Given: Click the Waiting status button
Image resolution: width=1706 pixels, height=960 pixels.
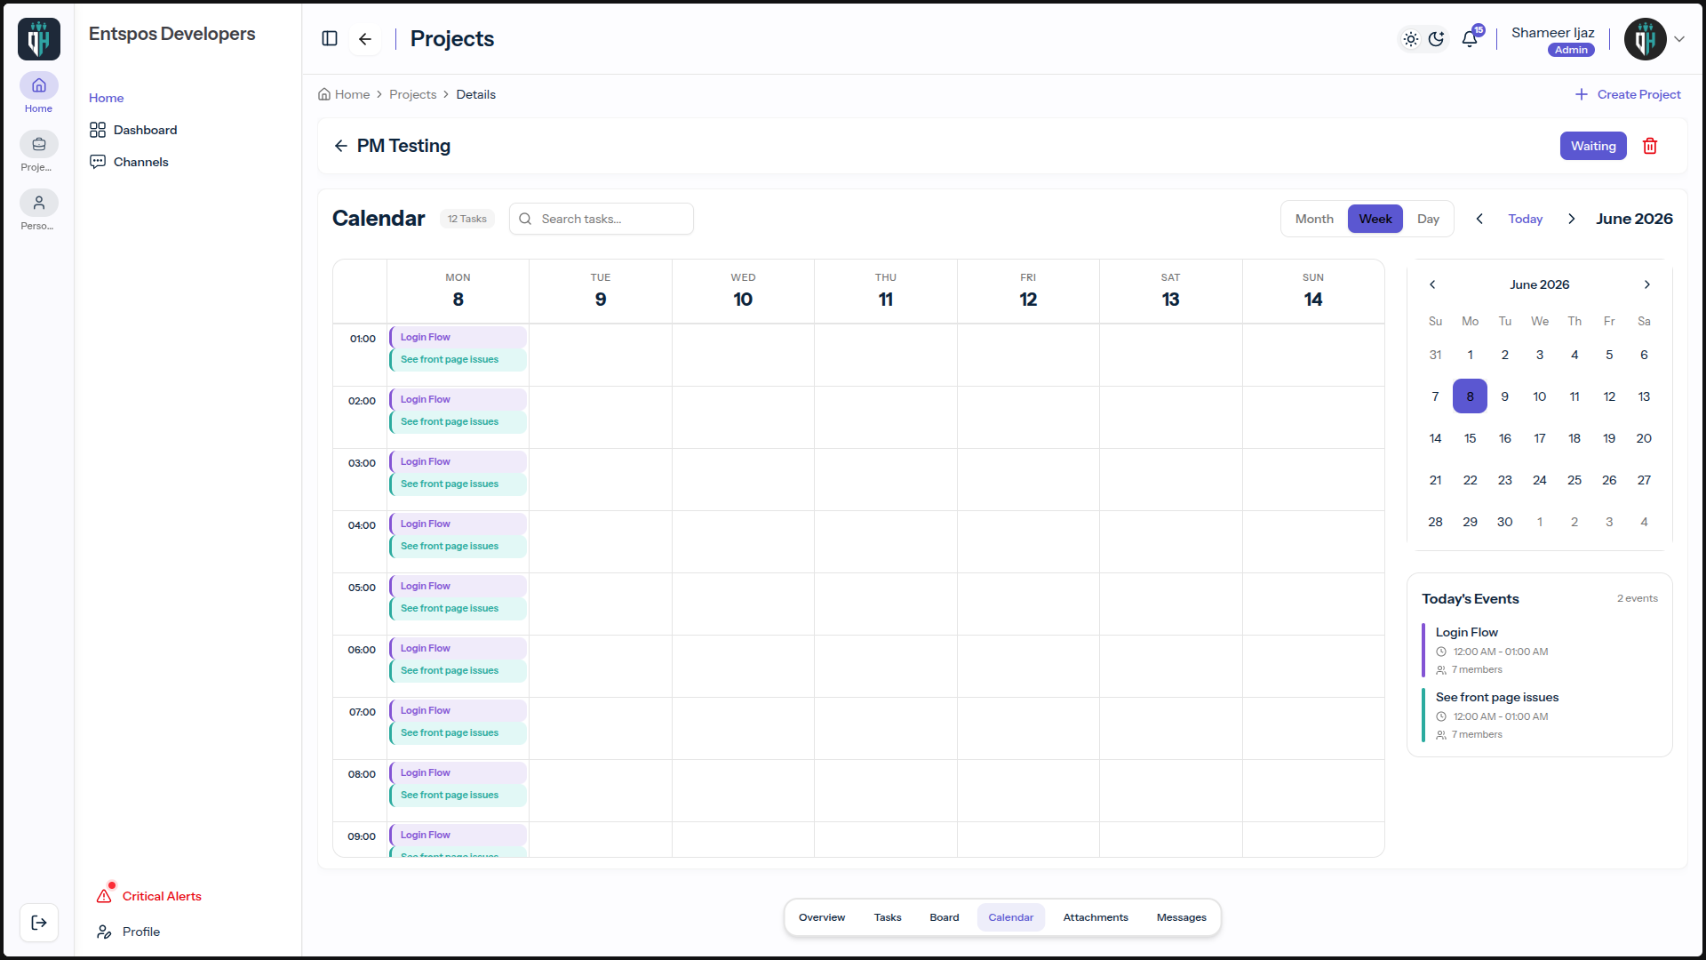Looking at the screenshot, I should 1593,146.
